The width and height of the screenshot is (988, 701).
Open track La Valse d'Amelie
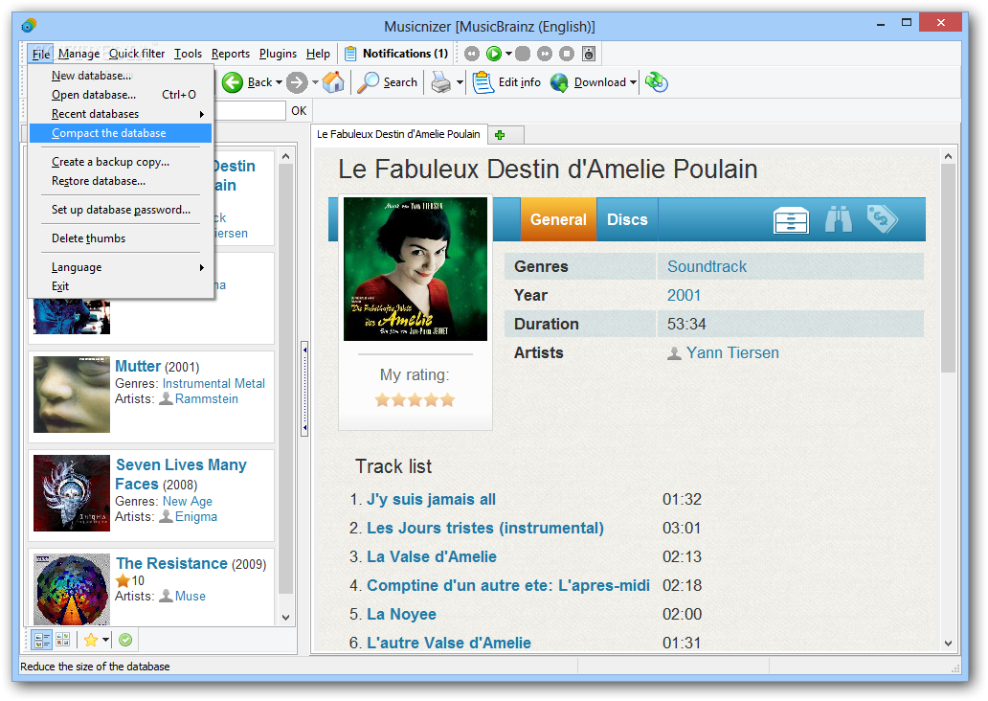(x=432, y=556)
